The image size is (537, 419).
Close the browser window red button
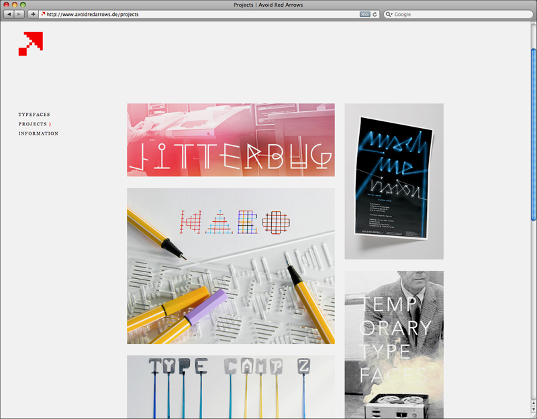tap(6, 5)
